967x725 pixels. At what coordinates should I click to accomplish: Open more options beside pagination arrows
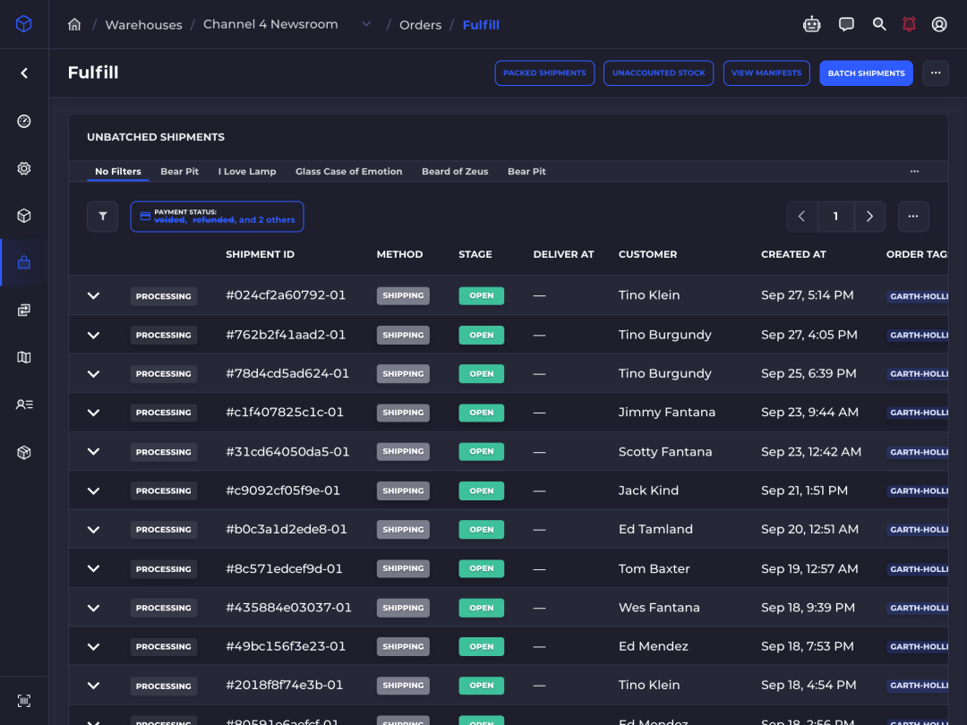pos(913,217)
